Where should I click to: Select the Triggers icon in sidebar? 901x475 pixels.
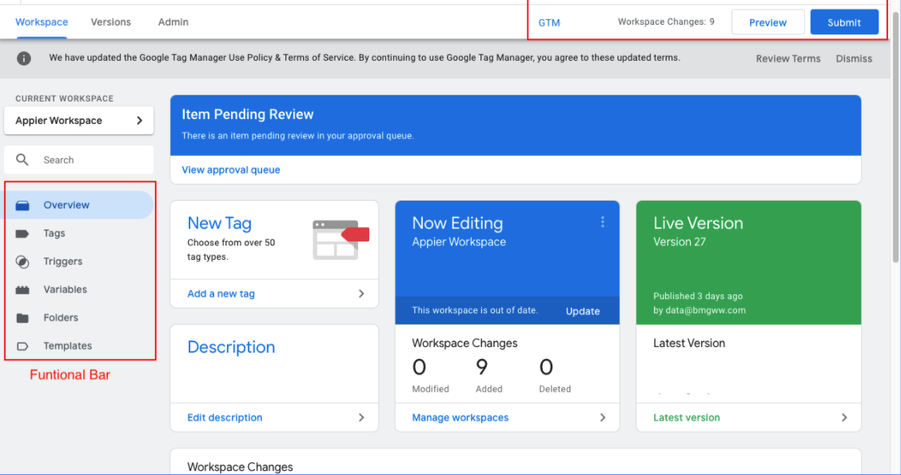[x=22, y=261]
